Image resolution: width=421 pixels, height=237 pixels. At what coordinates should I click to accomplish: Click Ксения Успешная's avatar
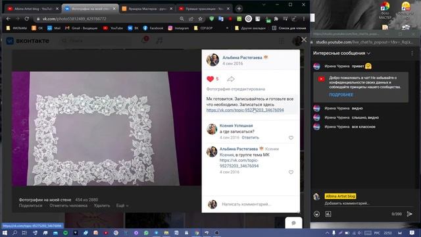click(212, 129)
